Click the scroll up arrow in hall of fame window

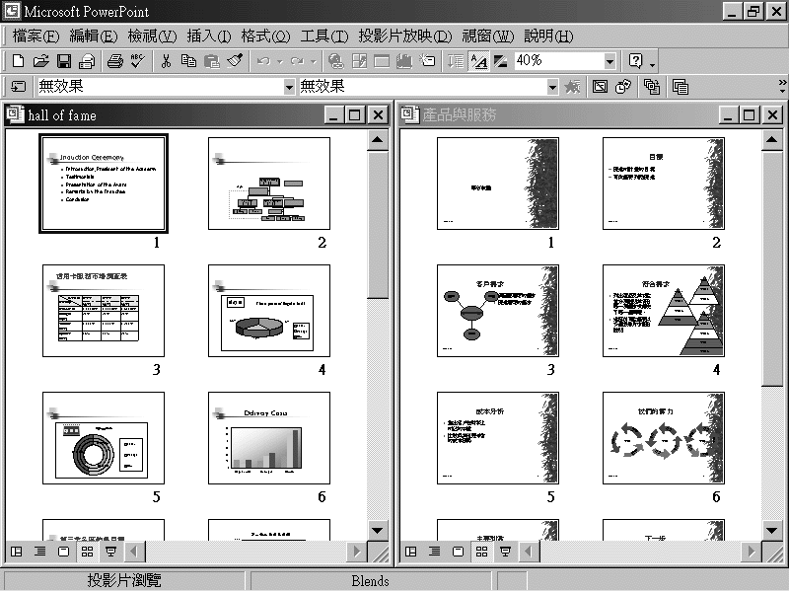tap(378, 139)
